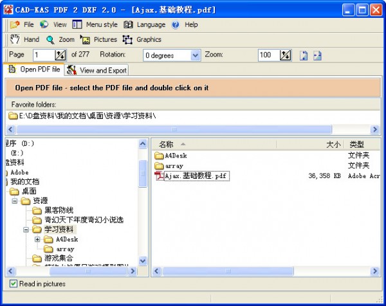Click the Language book icon
The height and width of the screenshot is (306, 386).
tap(128, 24)
